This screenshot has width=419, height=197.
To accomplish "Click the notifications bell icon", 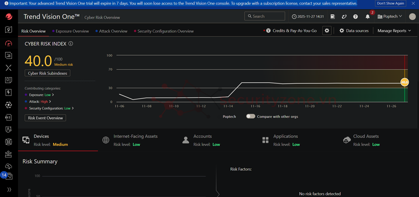I will (x=367, y=17).
